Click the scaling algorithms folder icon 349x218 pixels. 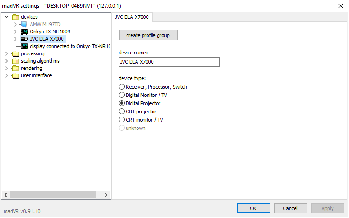pos(16,61)
